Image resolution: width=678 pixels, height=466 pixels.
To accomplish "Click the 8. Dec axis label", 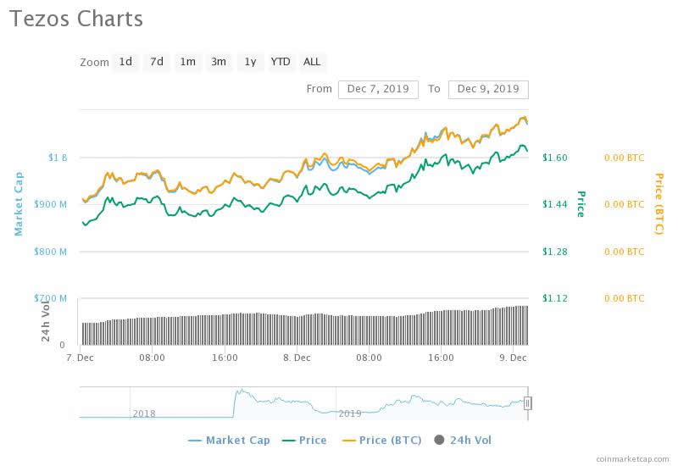I will tap(297, 358).
